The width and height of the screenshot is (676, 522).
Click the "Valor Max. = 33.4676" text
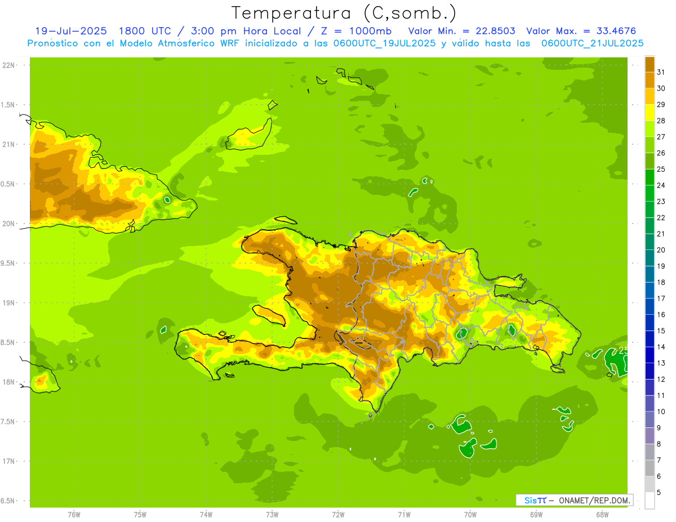point(581,31)
